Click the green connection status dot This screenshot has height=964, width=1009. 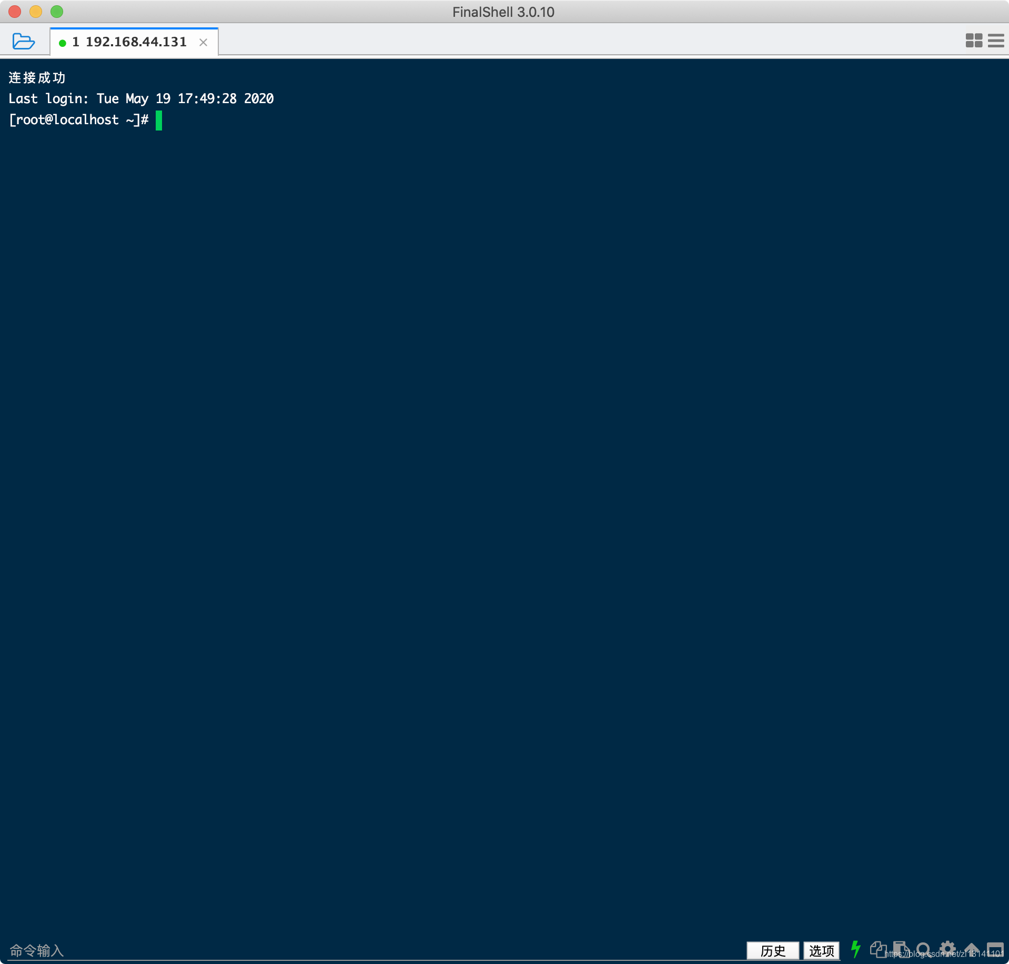pos(63,43)
